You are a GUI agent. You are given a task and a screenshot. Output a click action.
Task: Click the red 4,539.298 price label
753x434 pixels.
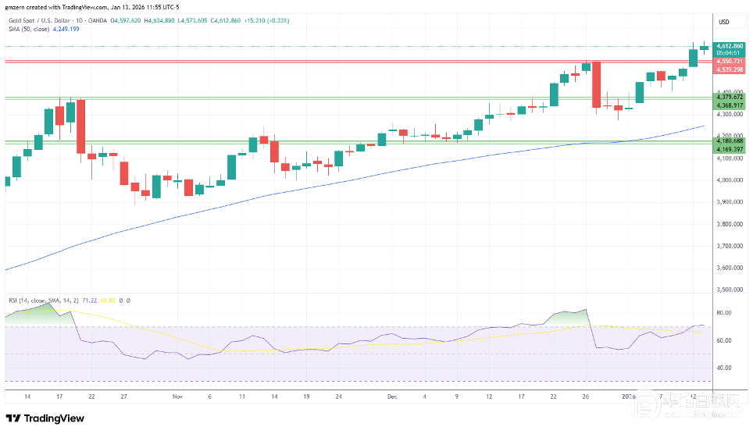(x=729, y=69)
